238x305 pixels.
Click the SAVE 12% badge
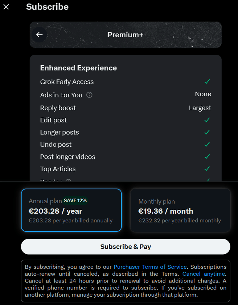coord(75,200)
